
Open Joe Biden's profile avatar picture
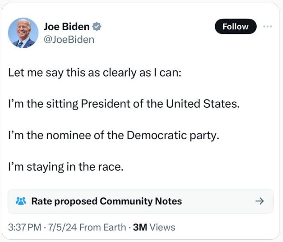[x=23, y=33]
